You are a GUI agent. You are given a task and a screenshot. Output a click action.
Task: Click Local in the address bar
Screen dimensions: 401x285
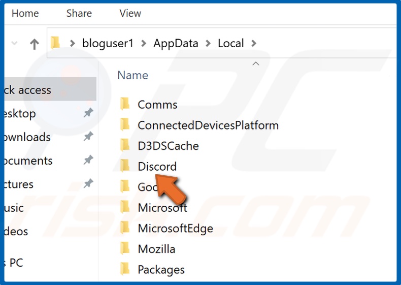pyautogui.click(x=230, y=43)
